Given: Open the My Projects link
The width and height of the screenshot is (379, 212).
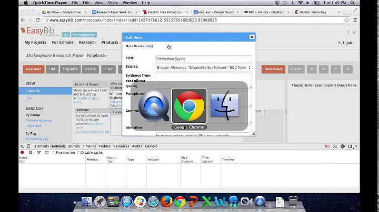Looking at the screenshot, I should (35, 43).
